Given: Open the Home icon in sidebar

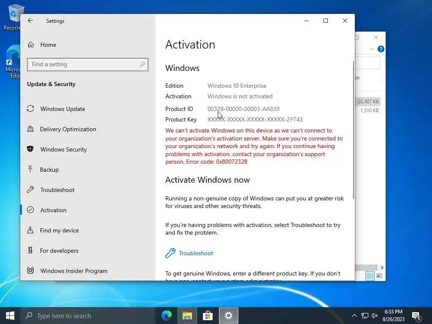Looking at the screenshot, I should click(30, 45).
